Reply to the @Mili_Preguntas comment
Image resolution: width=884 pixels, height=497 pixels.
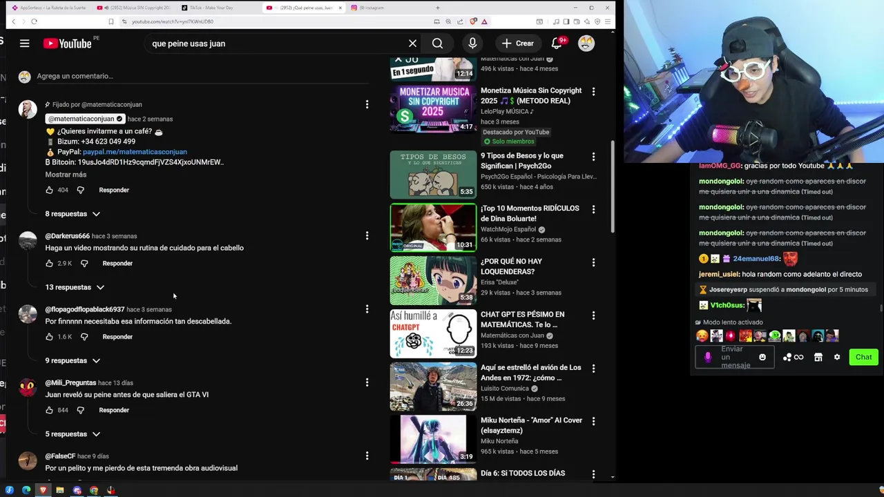click(114, 410)
